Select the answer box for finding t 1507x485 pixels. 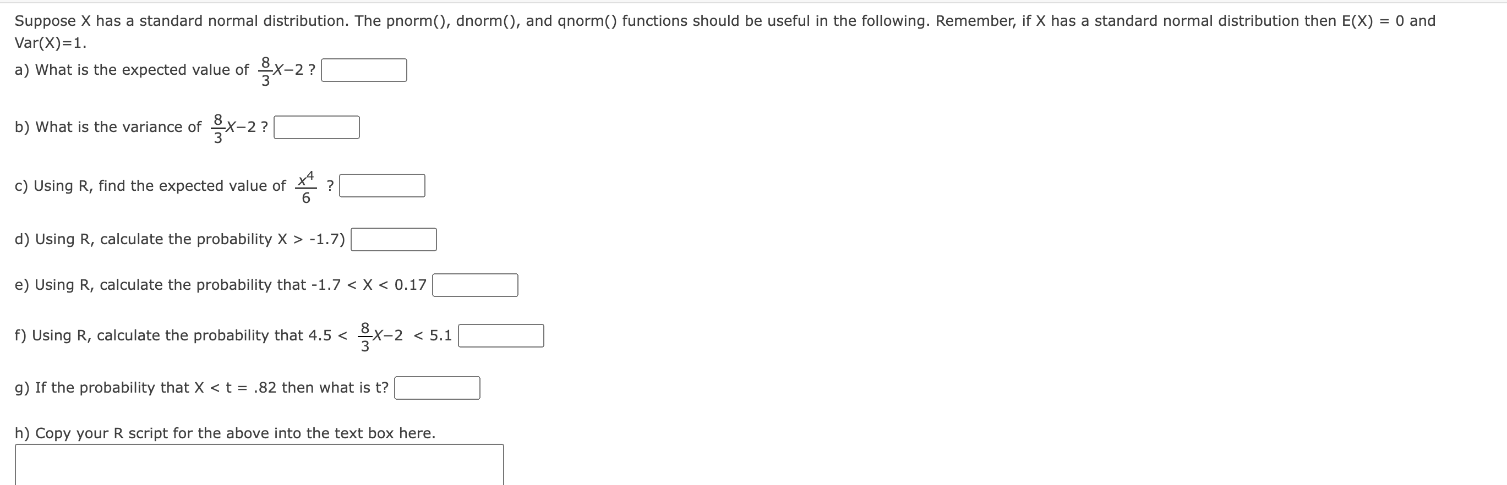point(437,385)
